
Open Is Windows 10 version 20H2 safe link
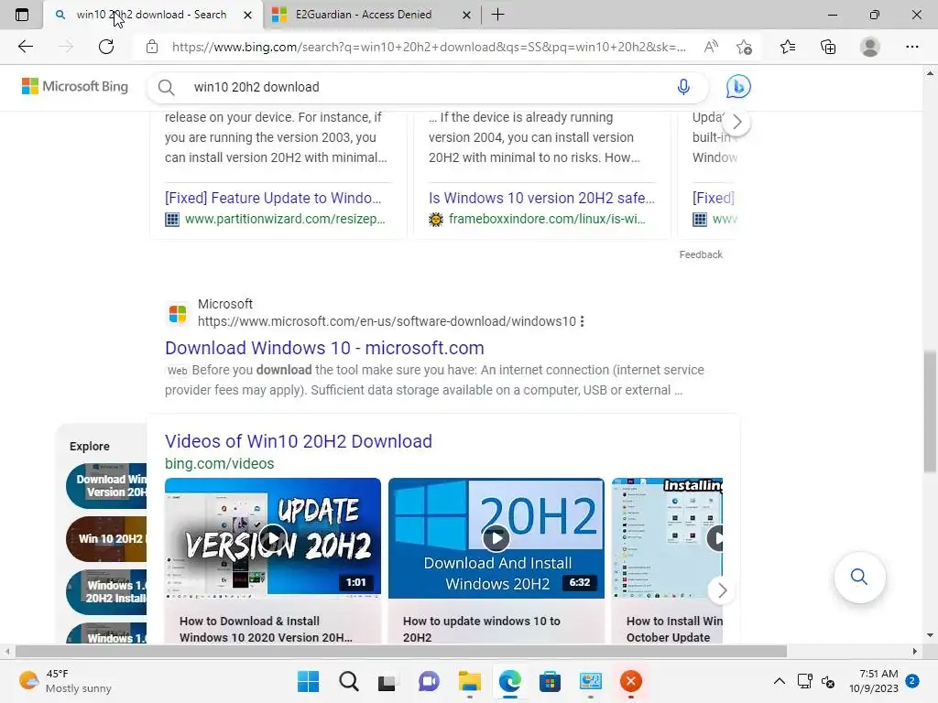tap(541, 198)
